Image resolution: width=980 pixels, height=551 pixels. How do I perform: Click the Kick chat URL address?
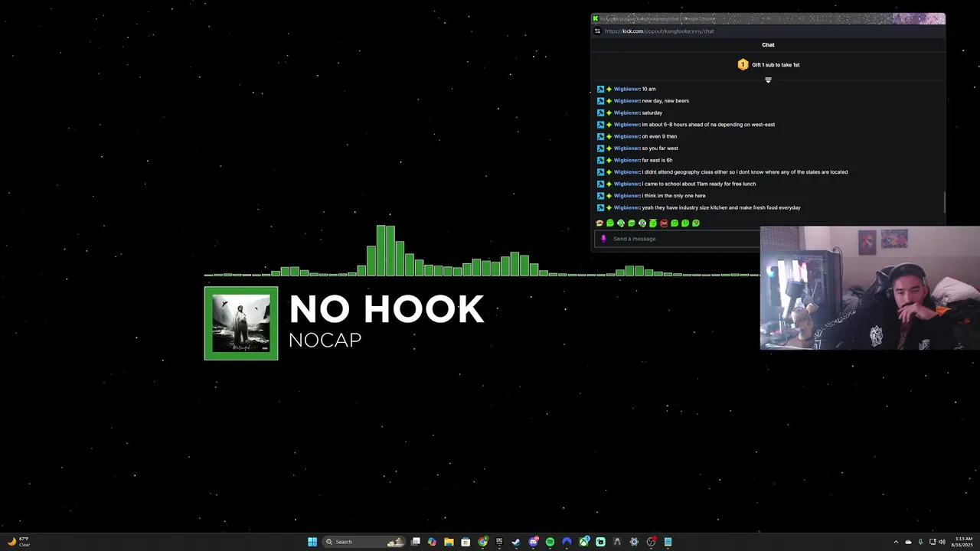click(x=658, y=31)
